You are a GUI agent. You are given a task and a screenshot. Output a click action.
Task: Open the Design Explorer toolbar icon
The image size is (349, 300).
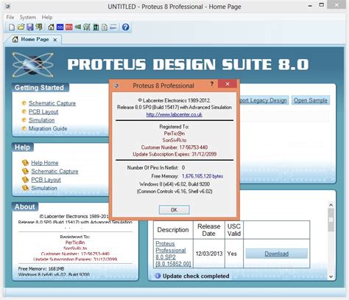(96, 27)
